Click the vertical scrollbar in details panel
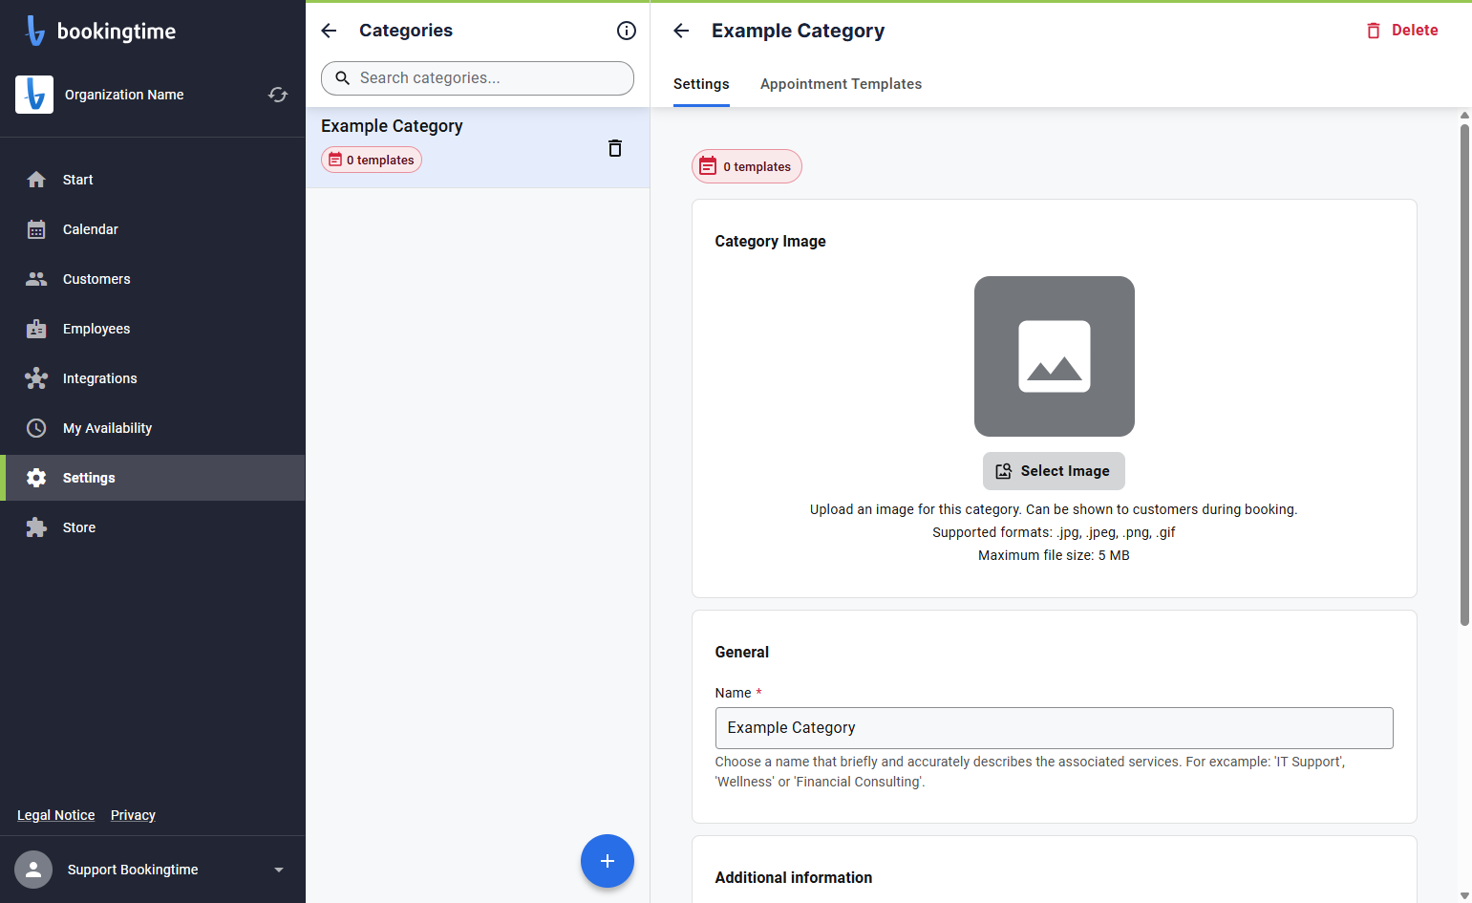Image resolution: width=1472 pixels, height=903 pixels. tap(1464, 373)
